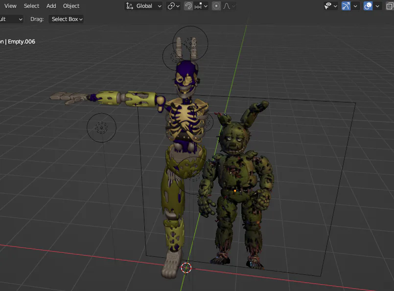The image size is (394, 291).
Task: Toggle X-ray mode icon
Action: pos(390,6)
